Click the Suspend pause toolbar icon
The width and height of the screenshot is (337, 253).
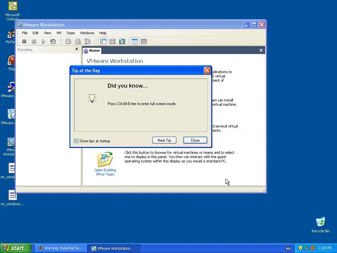(x=34, y=41)
